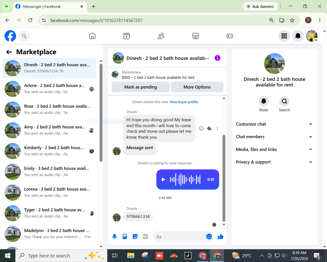Open the Video/Reels tab icon
The image size is (327, 262).
pyautogui.click(x=126, y=36)
